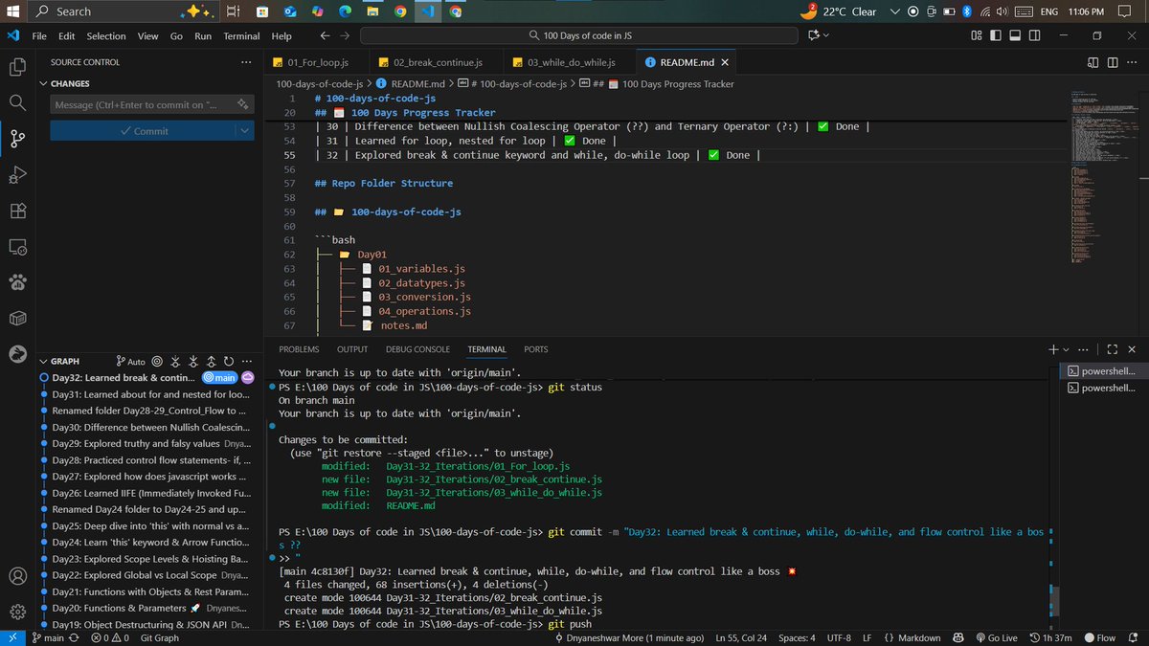
Task: Switch to 01_For_loop.js editor tab
Action: (319, 62)
